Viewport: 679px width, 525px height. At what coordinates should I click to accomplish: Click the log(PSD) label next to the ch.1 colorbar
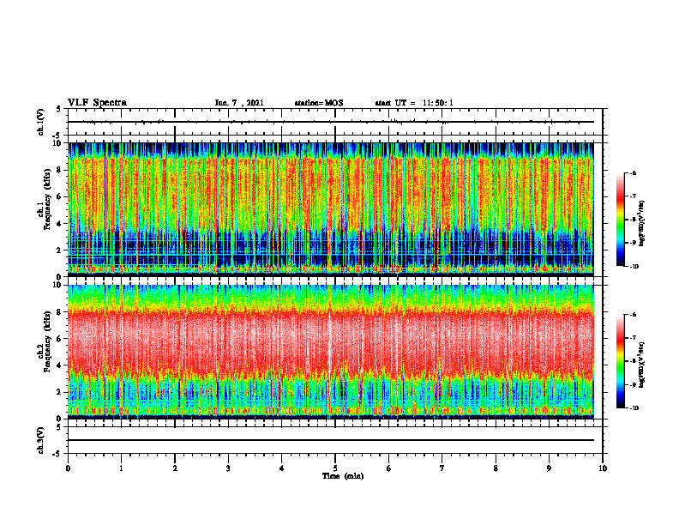pos(642,224)
